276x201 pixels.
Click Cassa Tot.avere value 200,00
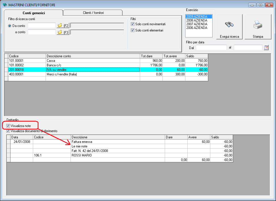click(x=174, y=61)
